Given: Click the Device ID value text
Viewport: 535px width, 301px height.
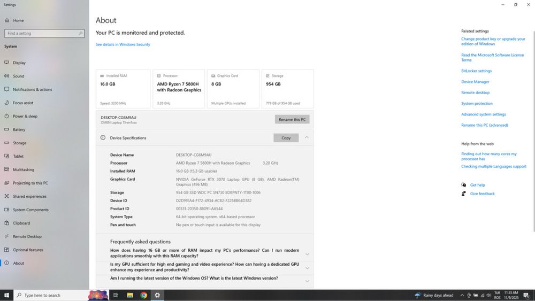Looking at the screenshot, I should [213, 201].
